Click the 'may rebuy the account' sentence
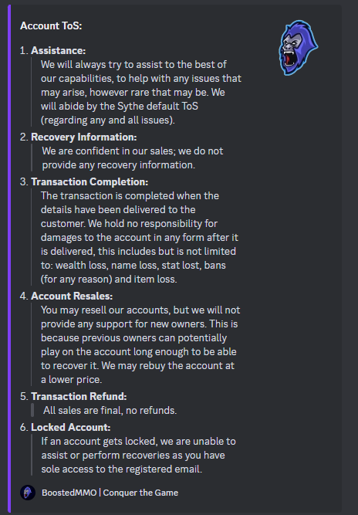 point(137,372)
